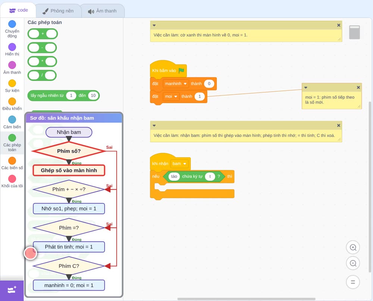Screen dimensions: 373x301
Task: Click the 'Phím số?' flowchart decision
Action: 69,151
